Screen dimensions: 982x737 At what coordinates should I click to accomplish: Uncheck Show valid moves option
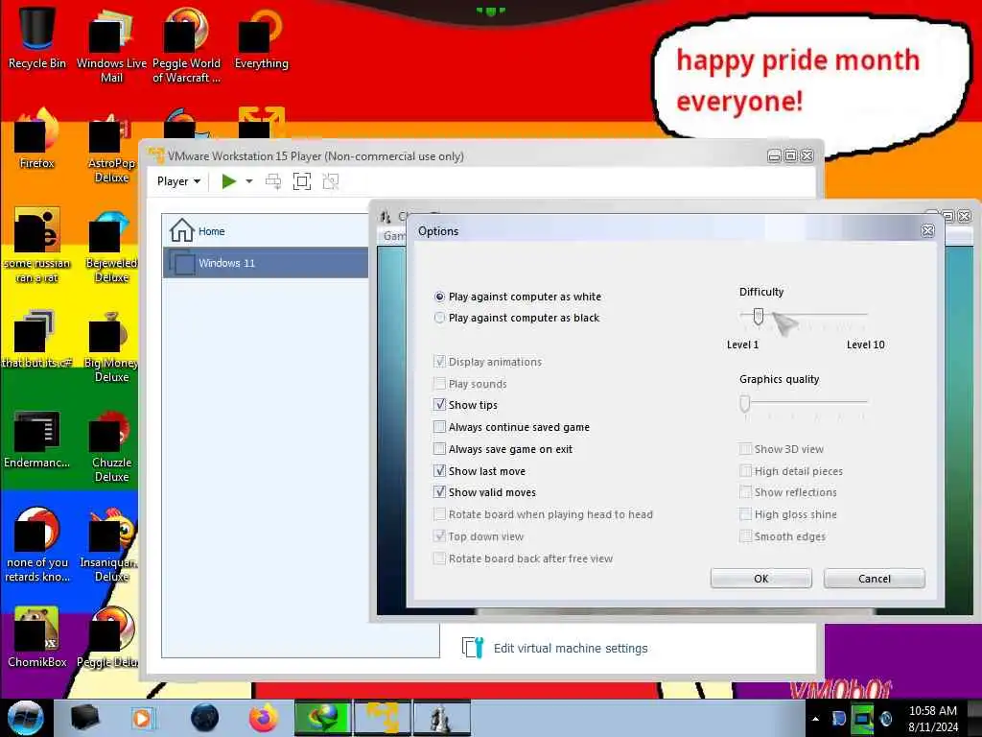pyautogui.click(x=439, y=492)
